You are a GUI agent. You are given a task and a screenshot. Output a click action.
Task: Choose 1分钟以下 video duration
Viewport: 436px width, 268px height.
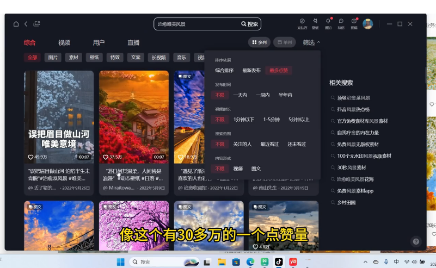(x=244, y=120)
